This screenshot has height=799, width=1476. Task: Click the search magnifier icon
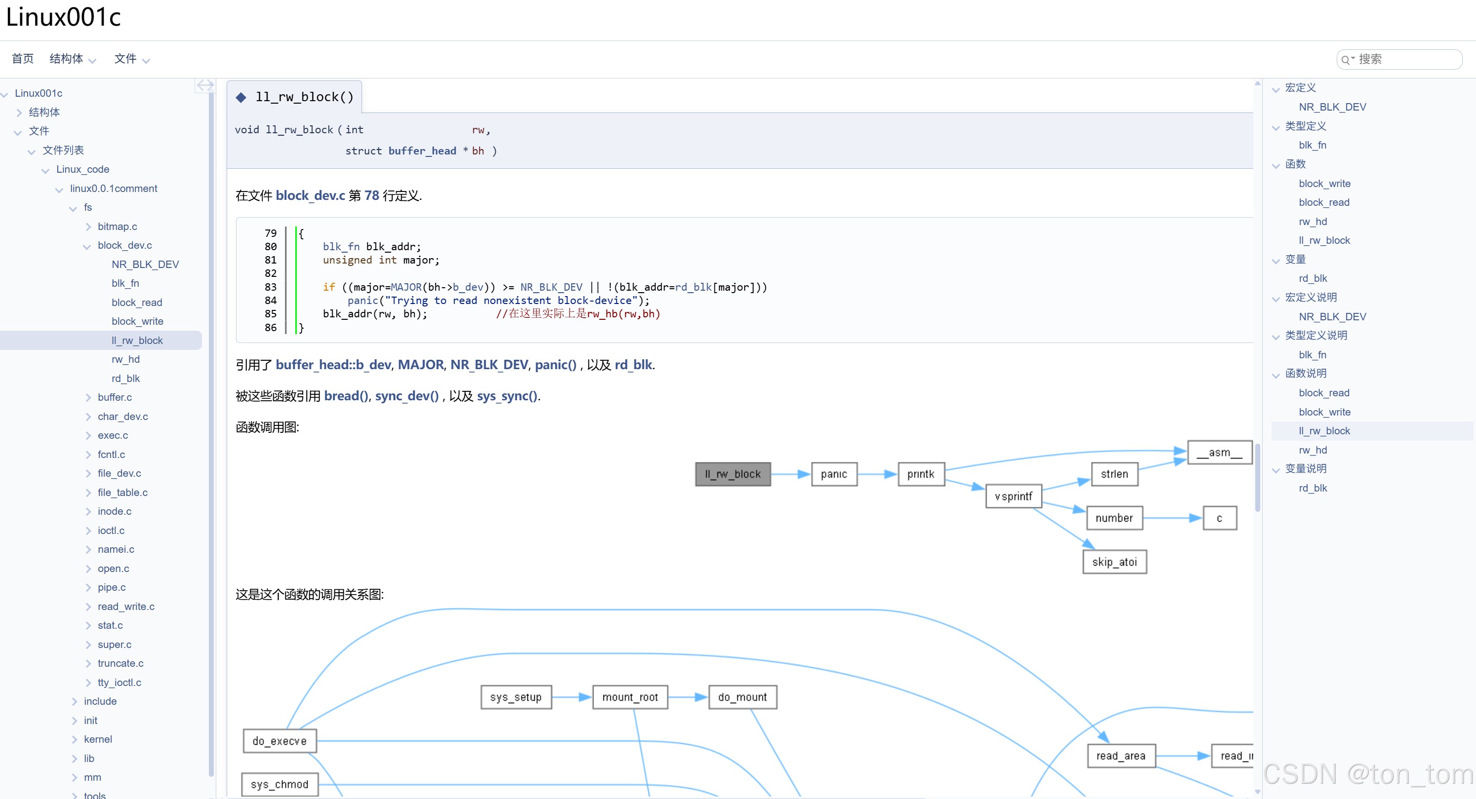coord(1346,60)
